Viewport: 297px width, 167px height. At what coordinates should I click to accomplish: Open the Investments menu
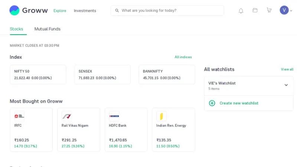point(85,11)
